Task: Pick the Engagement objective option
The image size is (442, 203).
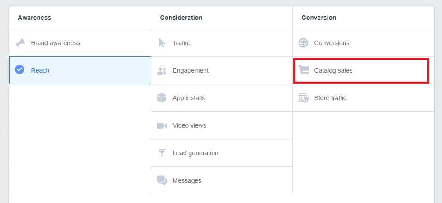Action: 190,70
